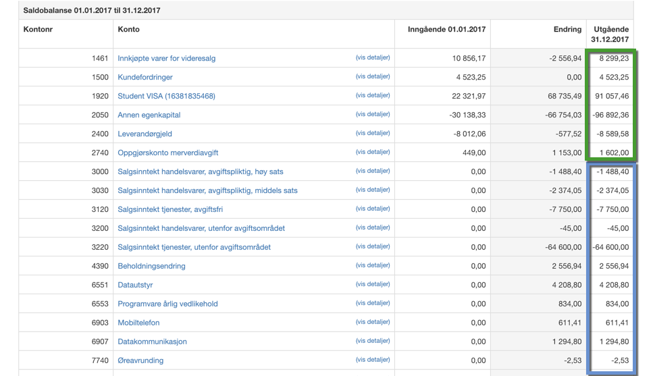
Task: Open Oppgjørskonto merverdiavgift account
Action: 168,153
